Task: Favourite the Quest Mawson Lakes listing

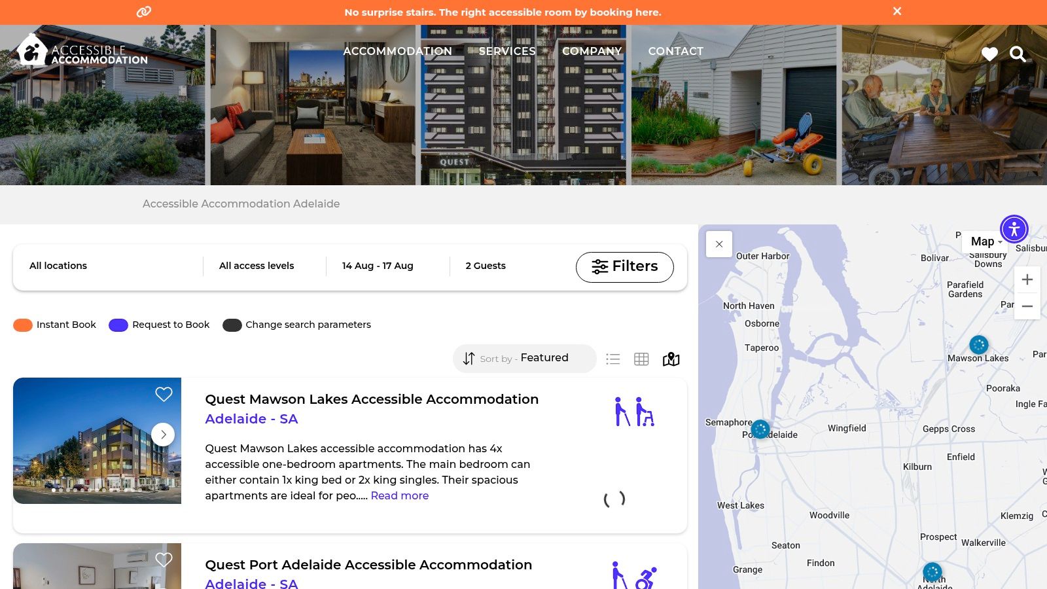Action: pyautogui.click(x=164, y=394)
